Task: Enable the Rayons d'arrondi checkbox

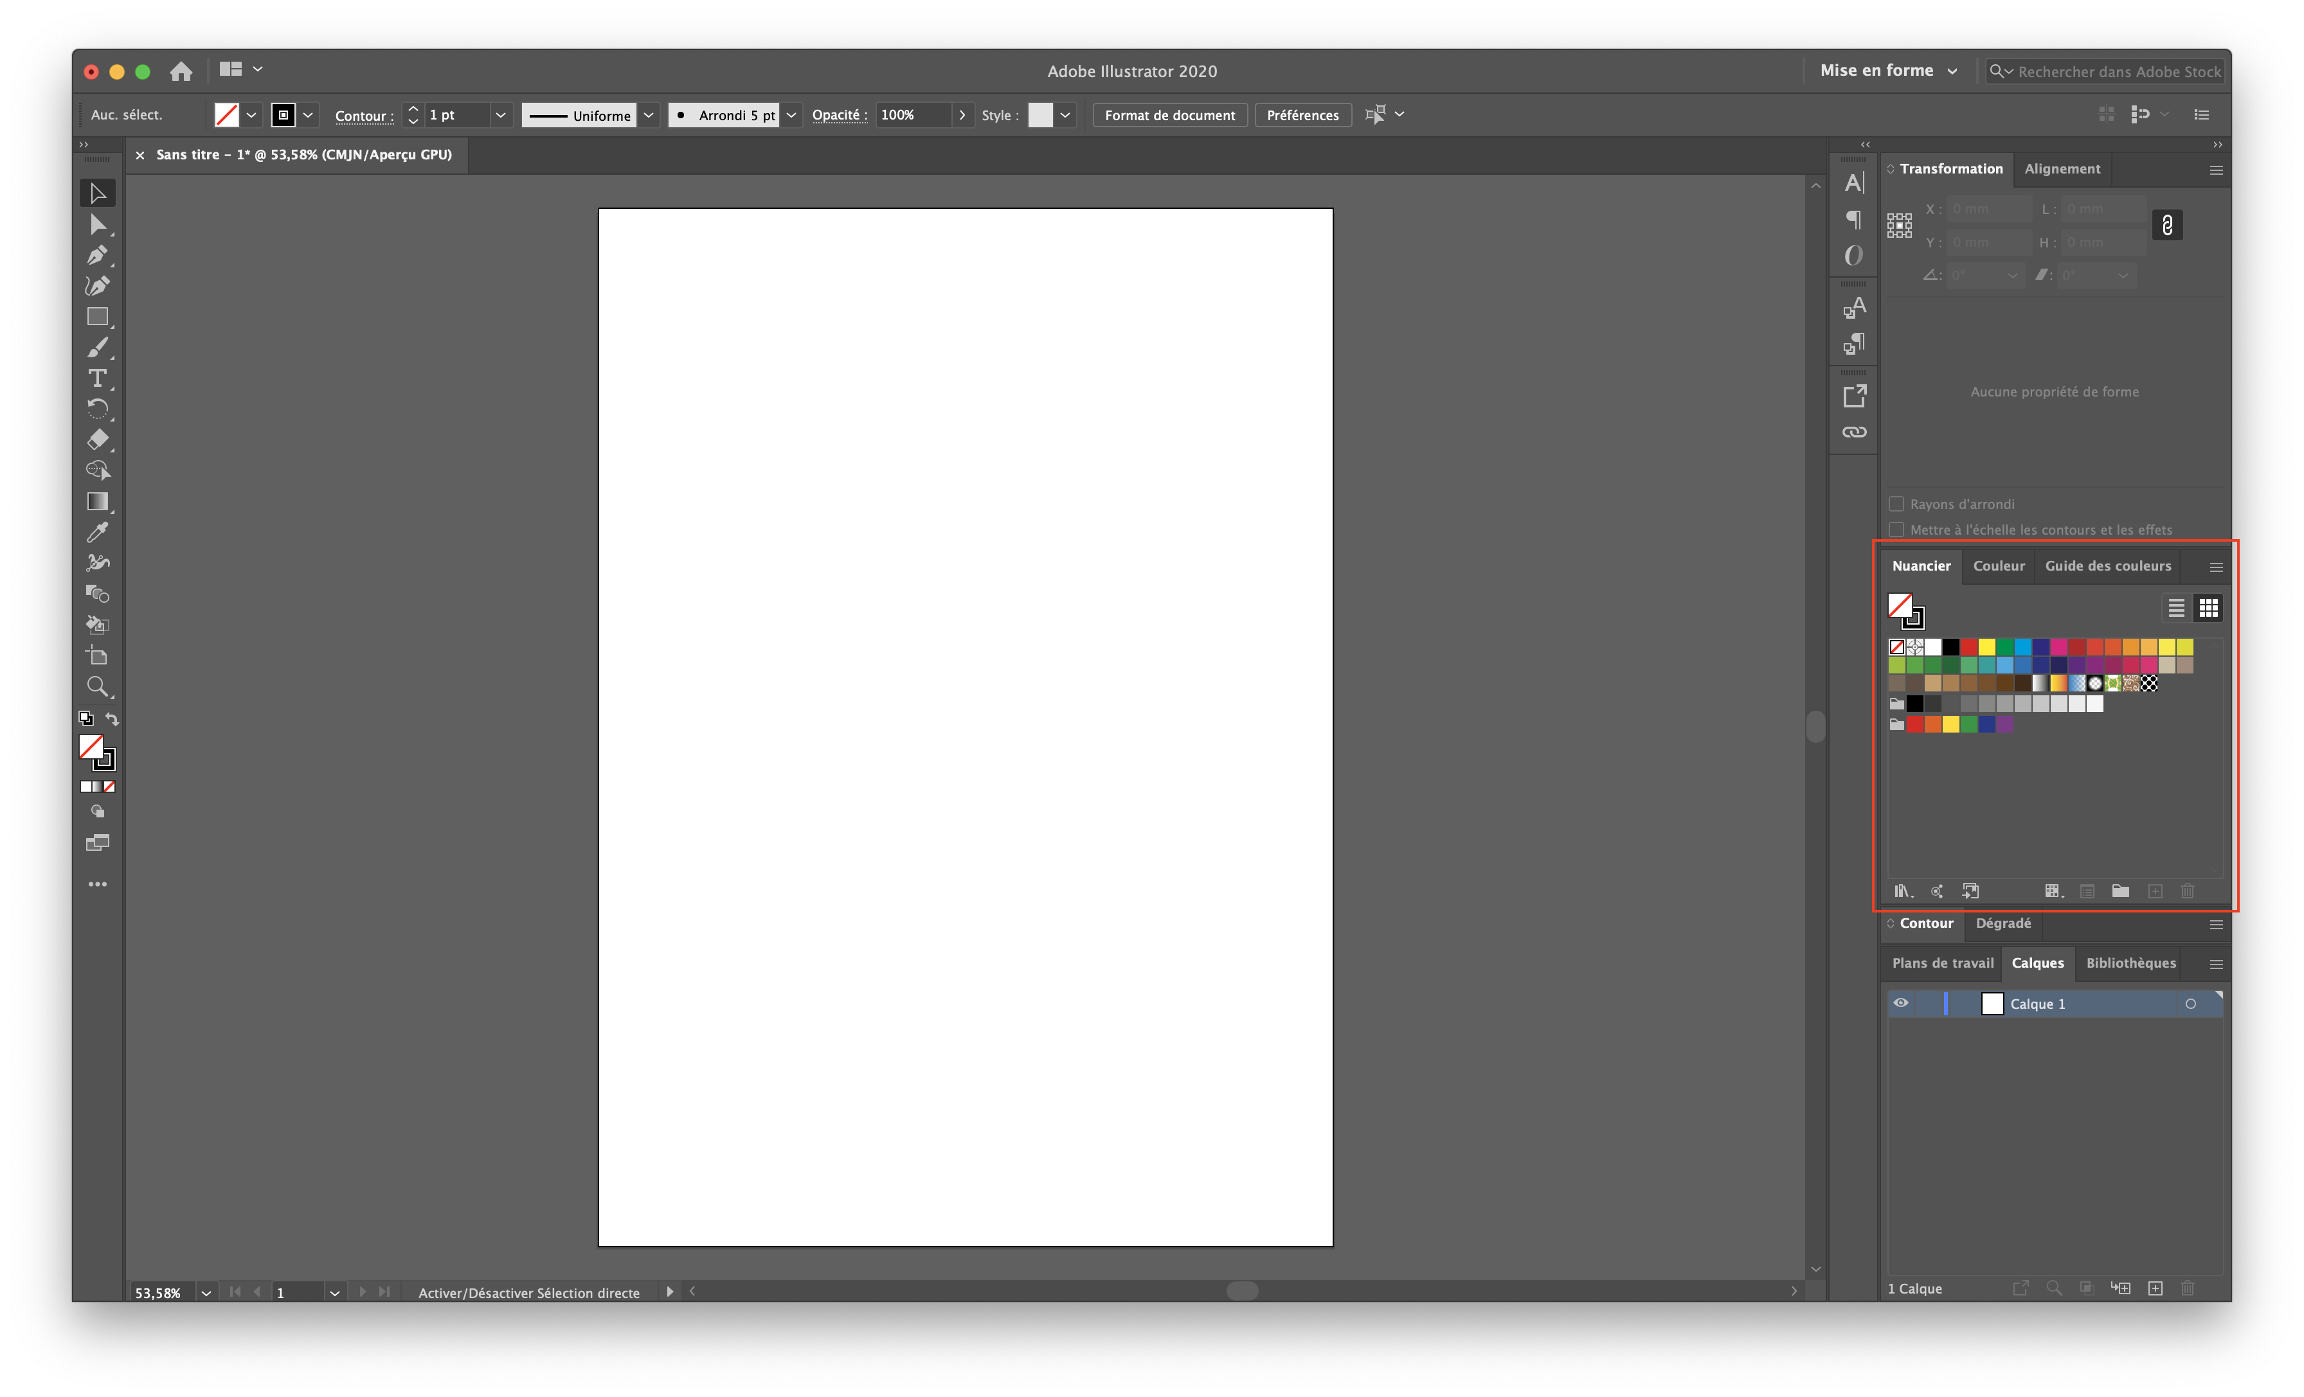Action: (1897, 503)
